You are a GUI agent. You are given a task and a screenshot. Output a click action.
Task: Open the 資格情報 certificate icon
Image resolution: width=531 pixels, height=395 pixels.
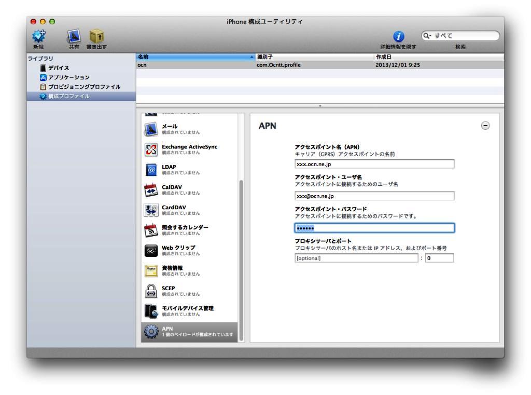click(x=151, y=270)
